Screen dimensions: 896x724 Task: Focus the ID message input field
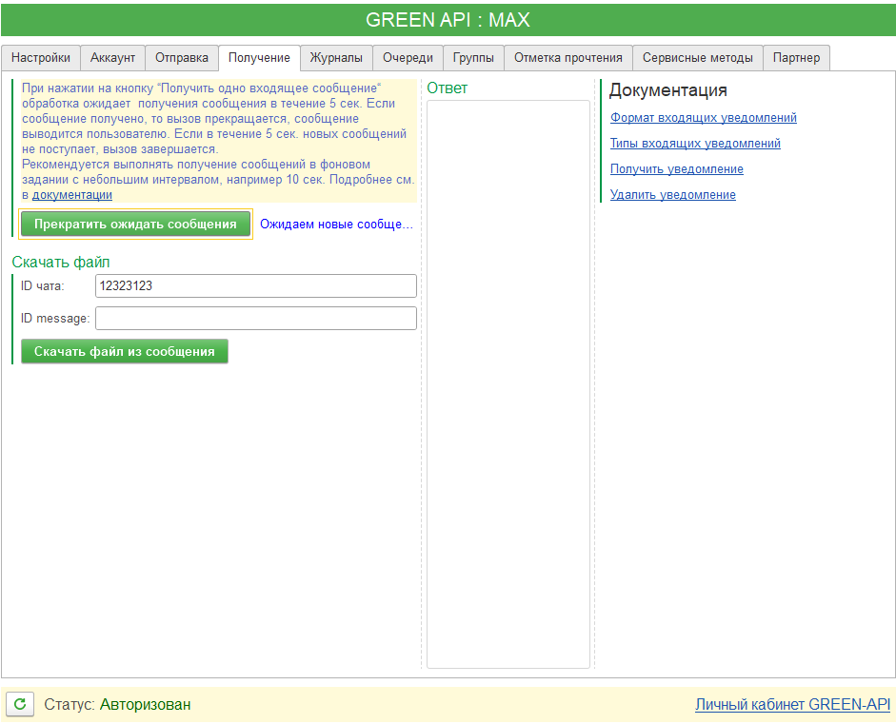tap(255, 318)
